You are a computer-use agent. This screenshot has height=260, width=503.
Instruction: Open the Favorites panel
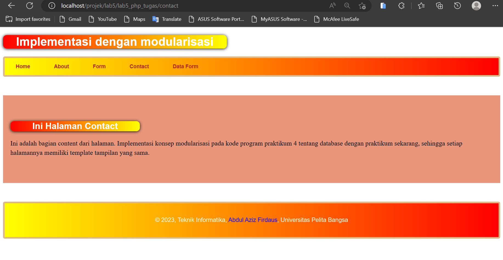click(422, 5)
